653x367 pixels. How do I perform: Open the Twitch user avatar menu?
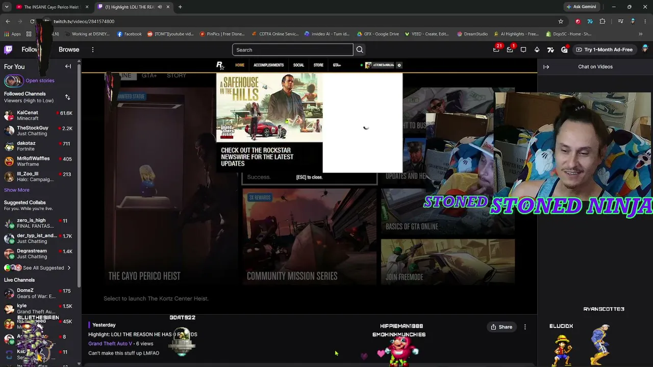645,49
